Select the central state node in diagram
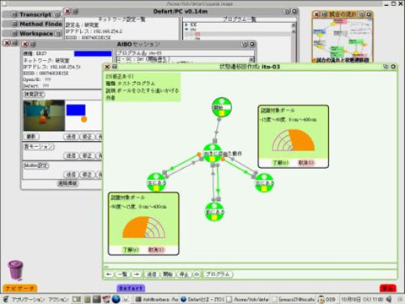The width and height of the screenshot is (405, 304). tap(213, 153)
